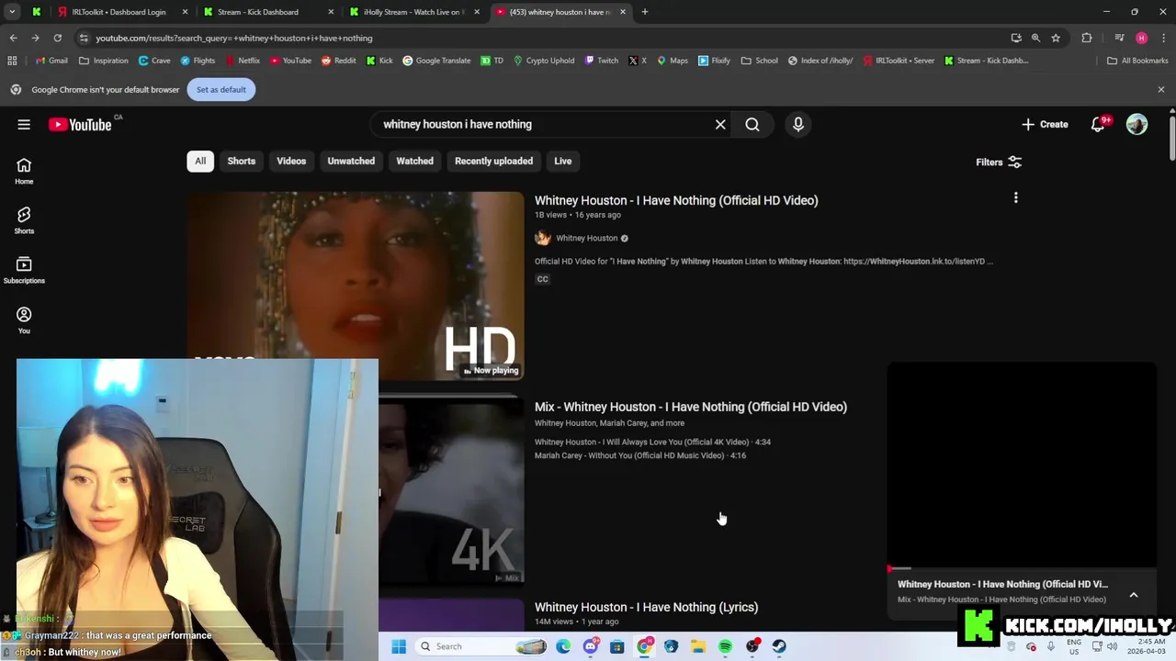Open the Filters panel

999,162
